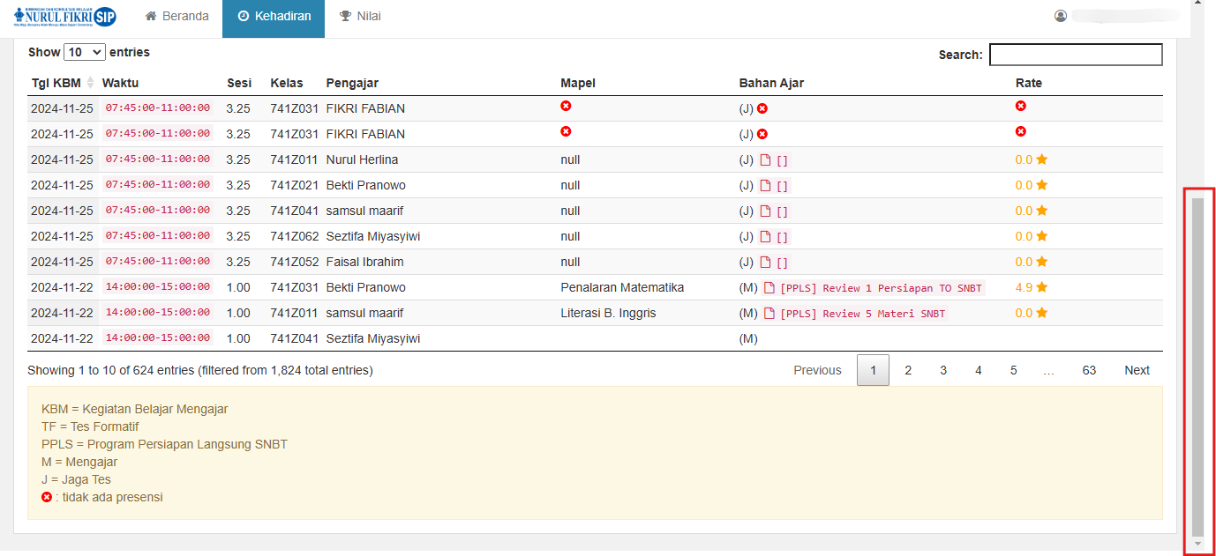Go to the Beranda tab

click(177, 16)
